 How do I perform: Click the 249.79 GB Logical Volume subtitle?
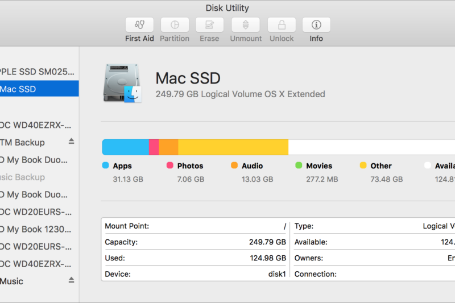click(240, 94)
